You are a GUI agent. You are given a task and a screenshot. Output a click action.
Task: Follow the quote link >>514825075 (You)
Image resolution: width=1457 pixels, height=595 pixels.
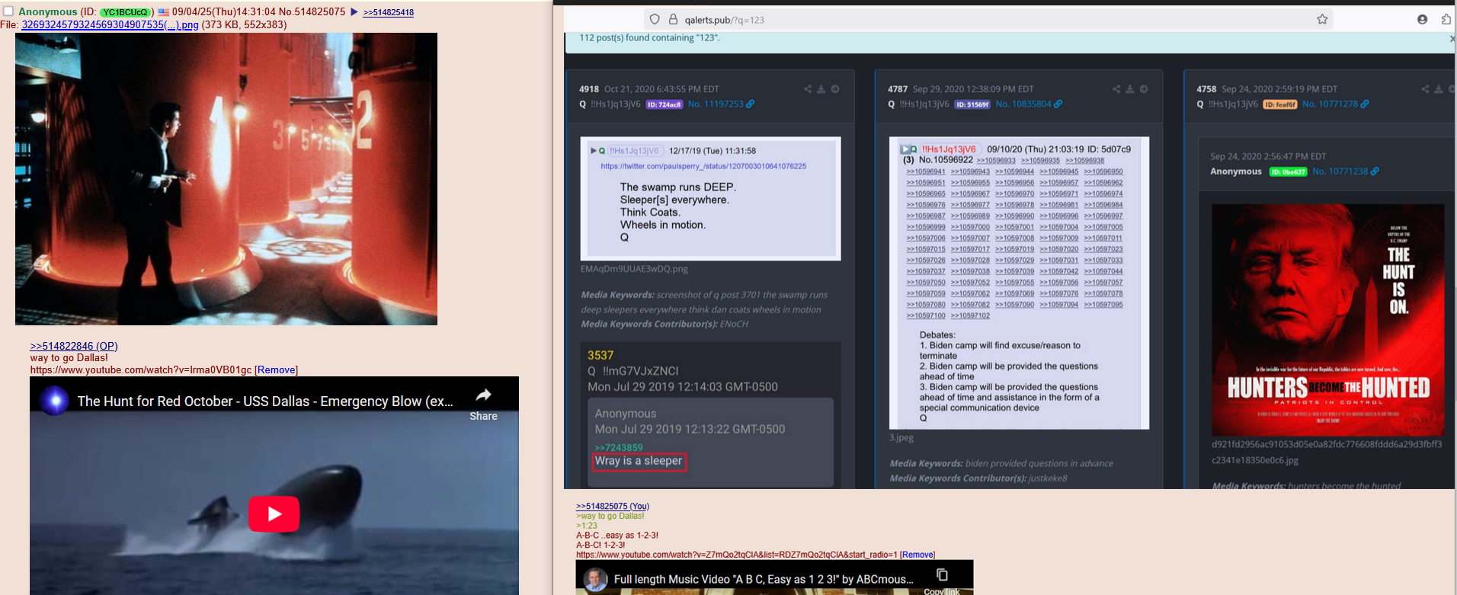(x=613, y=506)
